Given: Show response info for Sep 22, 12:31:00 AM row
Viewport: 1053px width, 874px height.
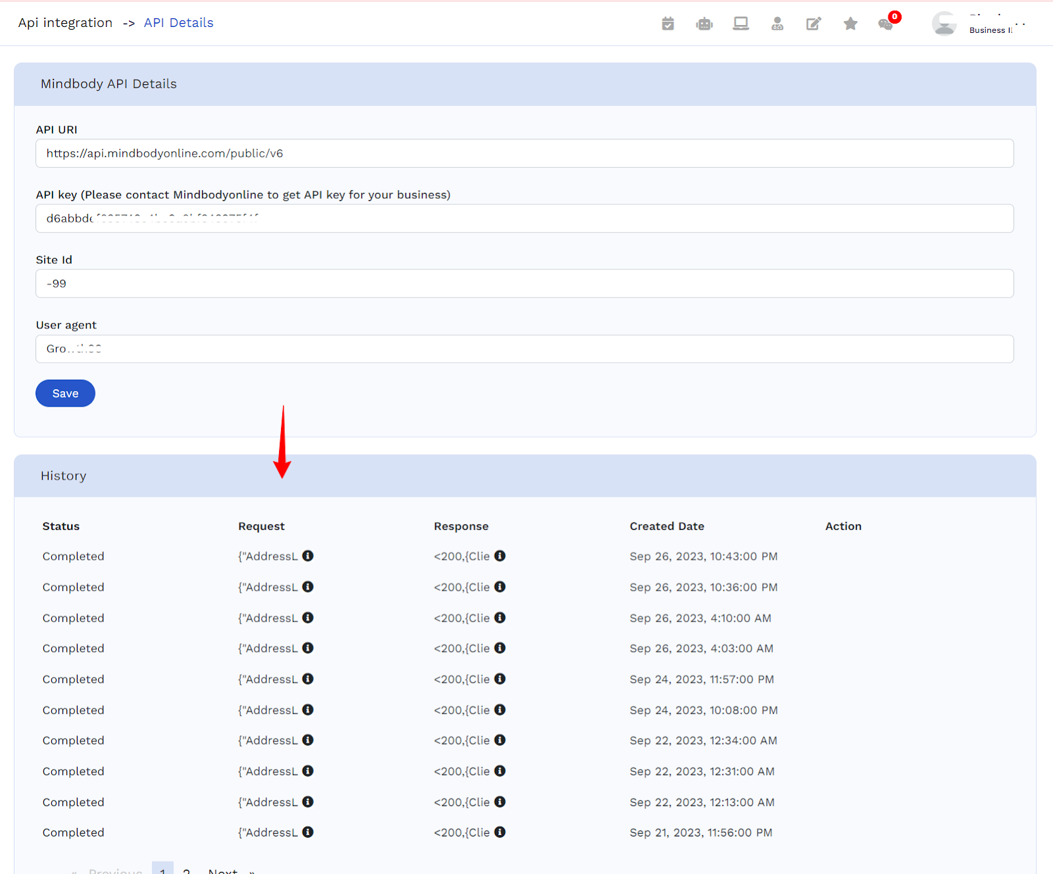Looking at the screenshot, I should [500, 771].
